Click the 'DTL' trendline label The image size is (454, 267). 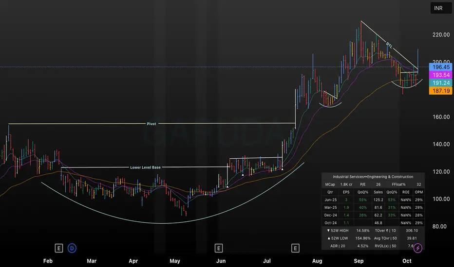point(389,45)
